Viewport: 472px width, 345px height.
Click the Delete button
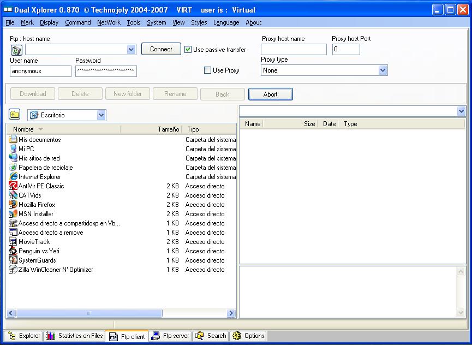tap(80, 94)
